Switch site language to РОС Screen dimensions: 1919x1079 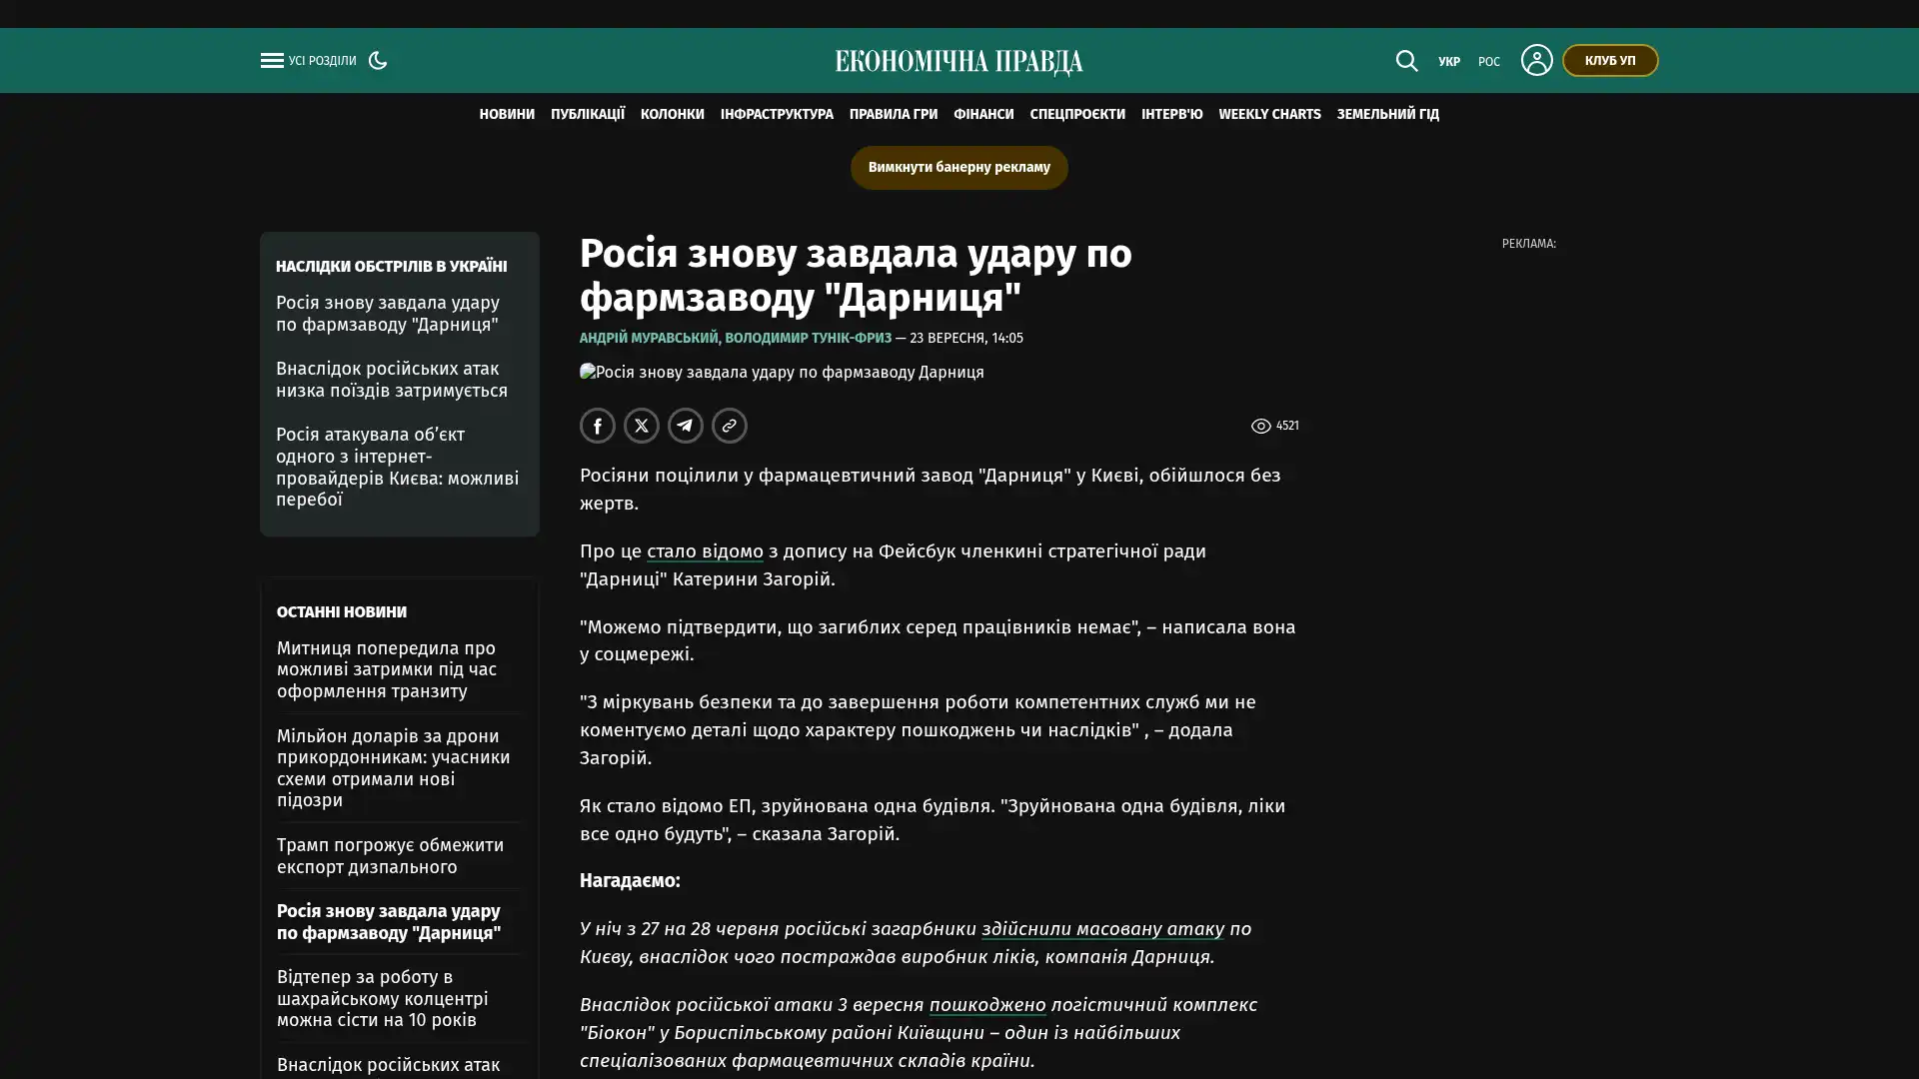pos(1489,62)
